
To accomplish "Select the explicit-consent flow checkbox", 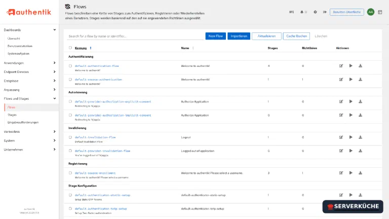I will (70, 101).
